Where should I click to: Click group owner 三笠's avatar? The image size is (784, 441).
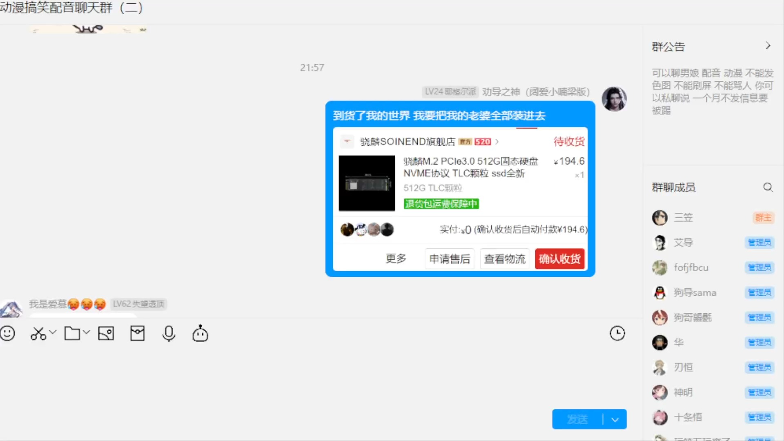coord(659,218)
